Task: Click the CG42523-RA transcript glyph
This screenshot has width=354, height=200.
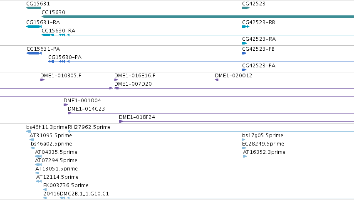Action: (x=245, y=43)
